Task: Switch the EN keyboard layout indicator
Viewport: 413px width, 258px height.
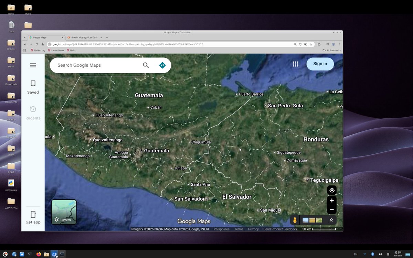Action: pyautogui.click(x=356, y=254)
